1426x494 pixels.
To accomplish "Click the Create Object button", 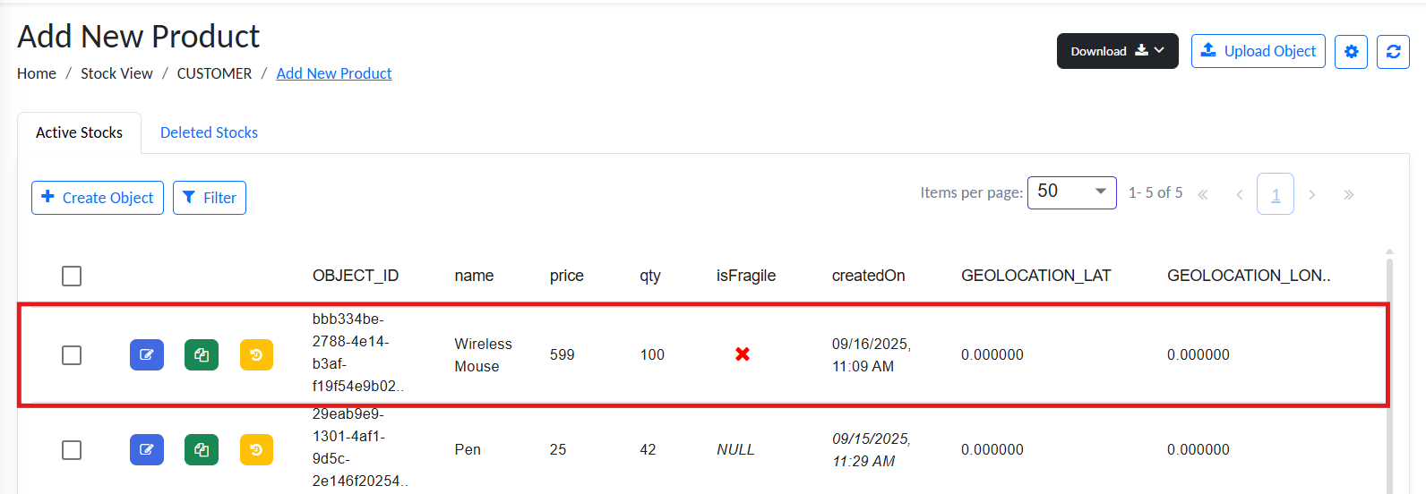I will [x=98, y=198].
